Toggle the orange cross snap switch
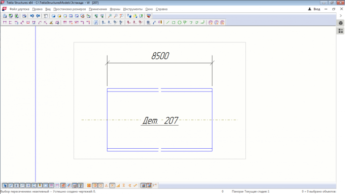Screen dimensions: 345x194 click(112, 186)
